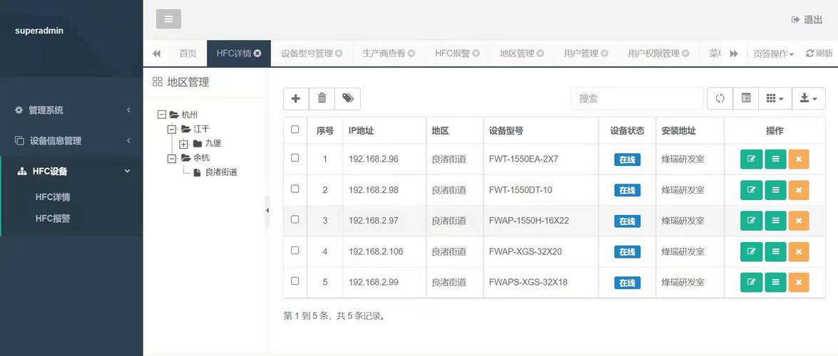Screen dimensions: 838x356
Task: Click the 搜索 search input field
Action: [x=637, y=99]
